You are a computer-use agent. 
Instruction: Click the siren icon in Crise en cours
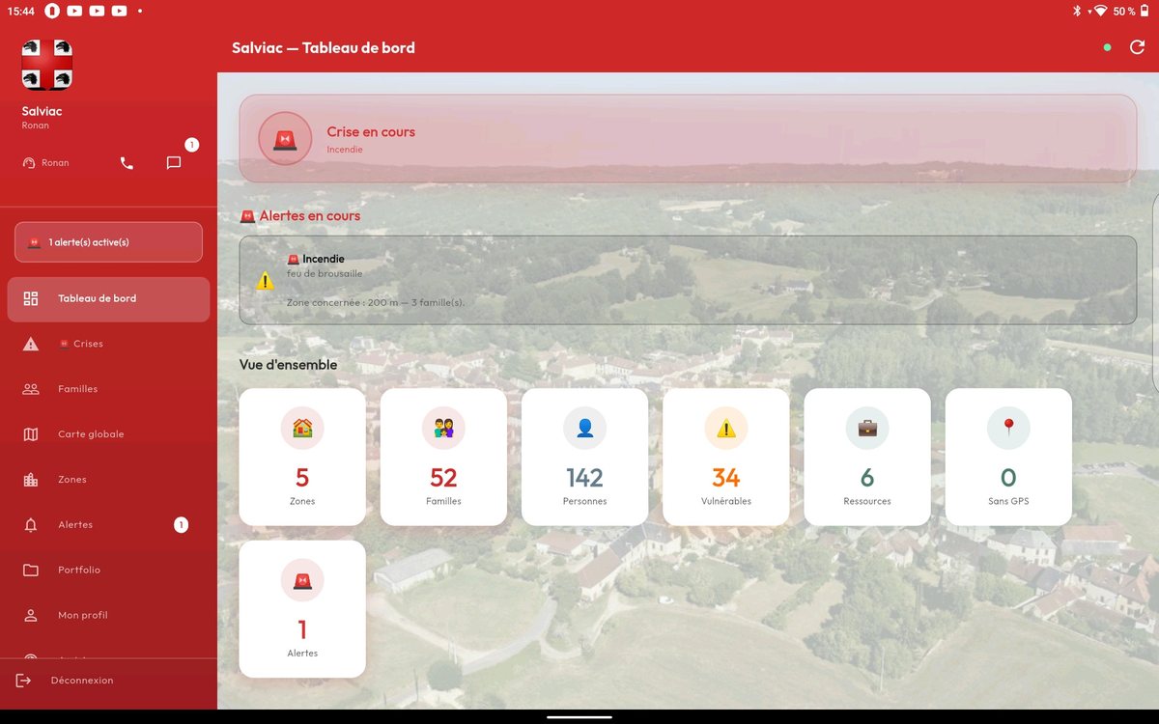(285, 139)
